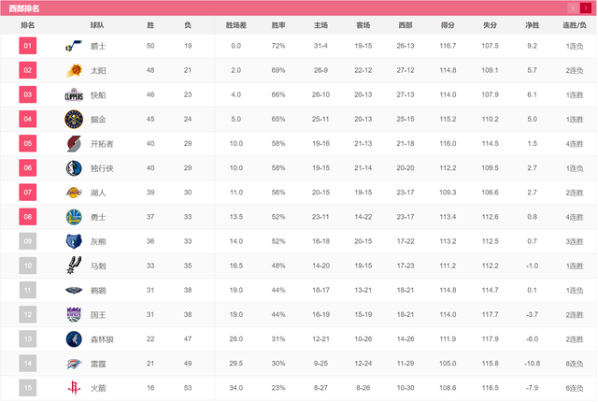This screenshot has height=402, width=598.
Task: Click Warriors away record 14-22
Action: point(363,217)
